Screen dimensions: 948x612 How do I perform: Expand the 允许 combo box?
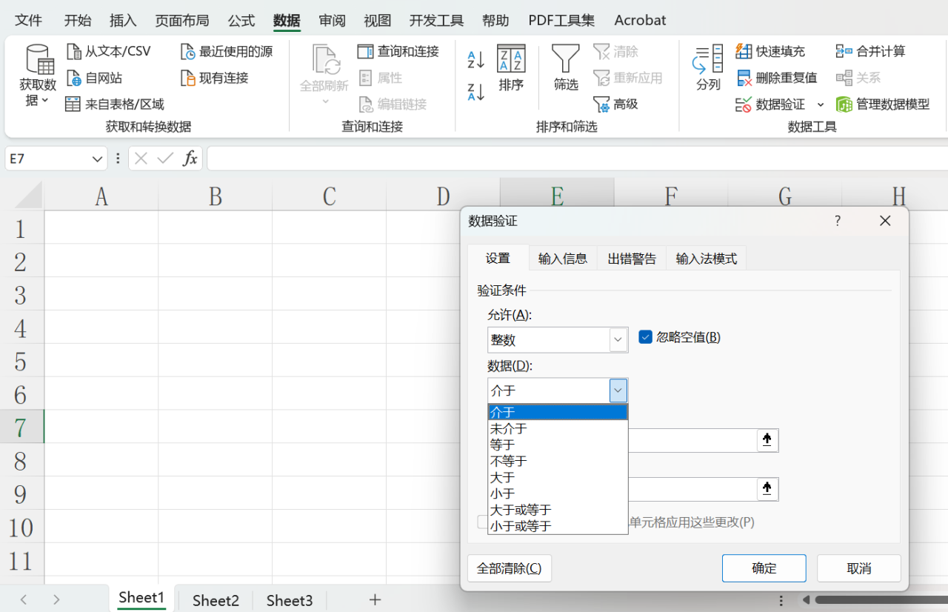tap(618, 340)
